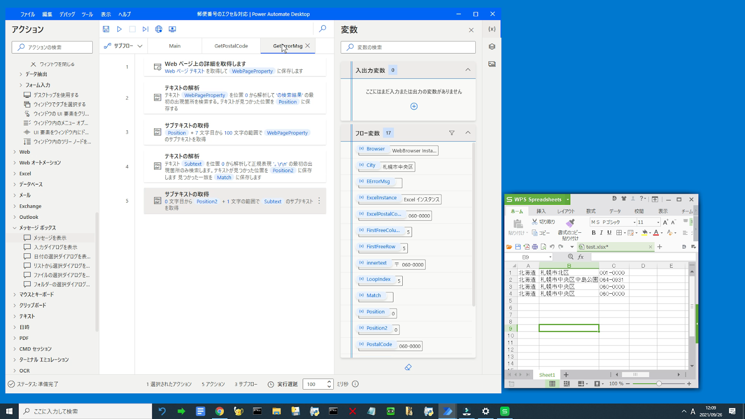This screenshot has height=419, width=745.
Task: Open the WPS insert function fx icon
Action: point(581,257)
